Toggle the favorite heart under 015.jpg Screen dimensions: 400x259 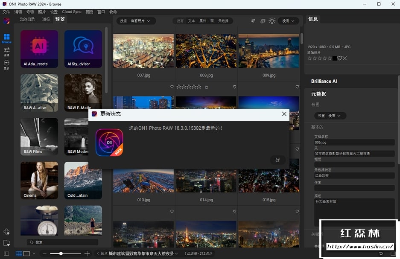click(297, 212)
